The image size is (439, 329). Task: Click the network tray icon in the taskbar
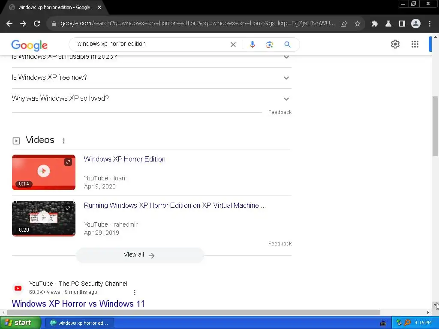(399, 323)
